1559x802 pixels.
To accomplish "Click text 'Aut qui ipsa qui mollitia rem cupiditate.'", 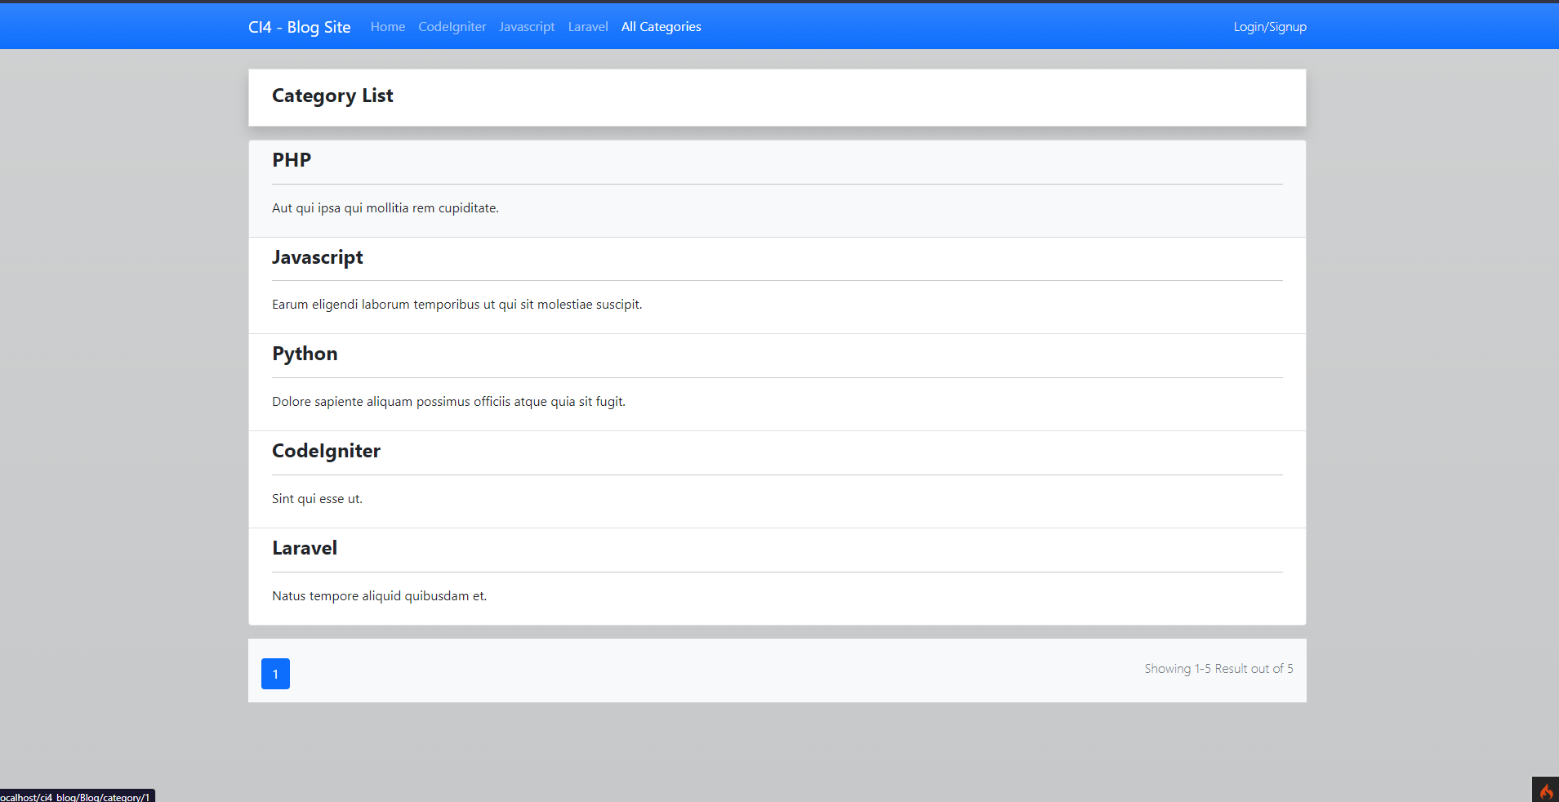I will [x=385, y=208].
